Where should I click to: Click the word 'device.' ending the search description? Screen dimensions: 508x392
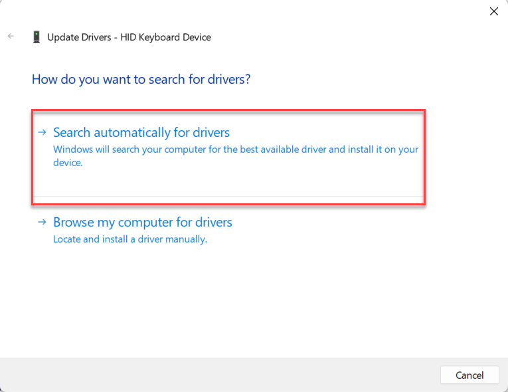tap(68, 163)
